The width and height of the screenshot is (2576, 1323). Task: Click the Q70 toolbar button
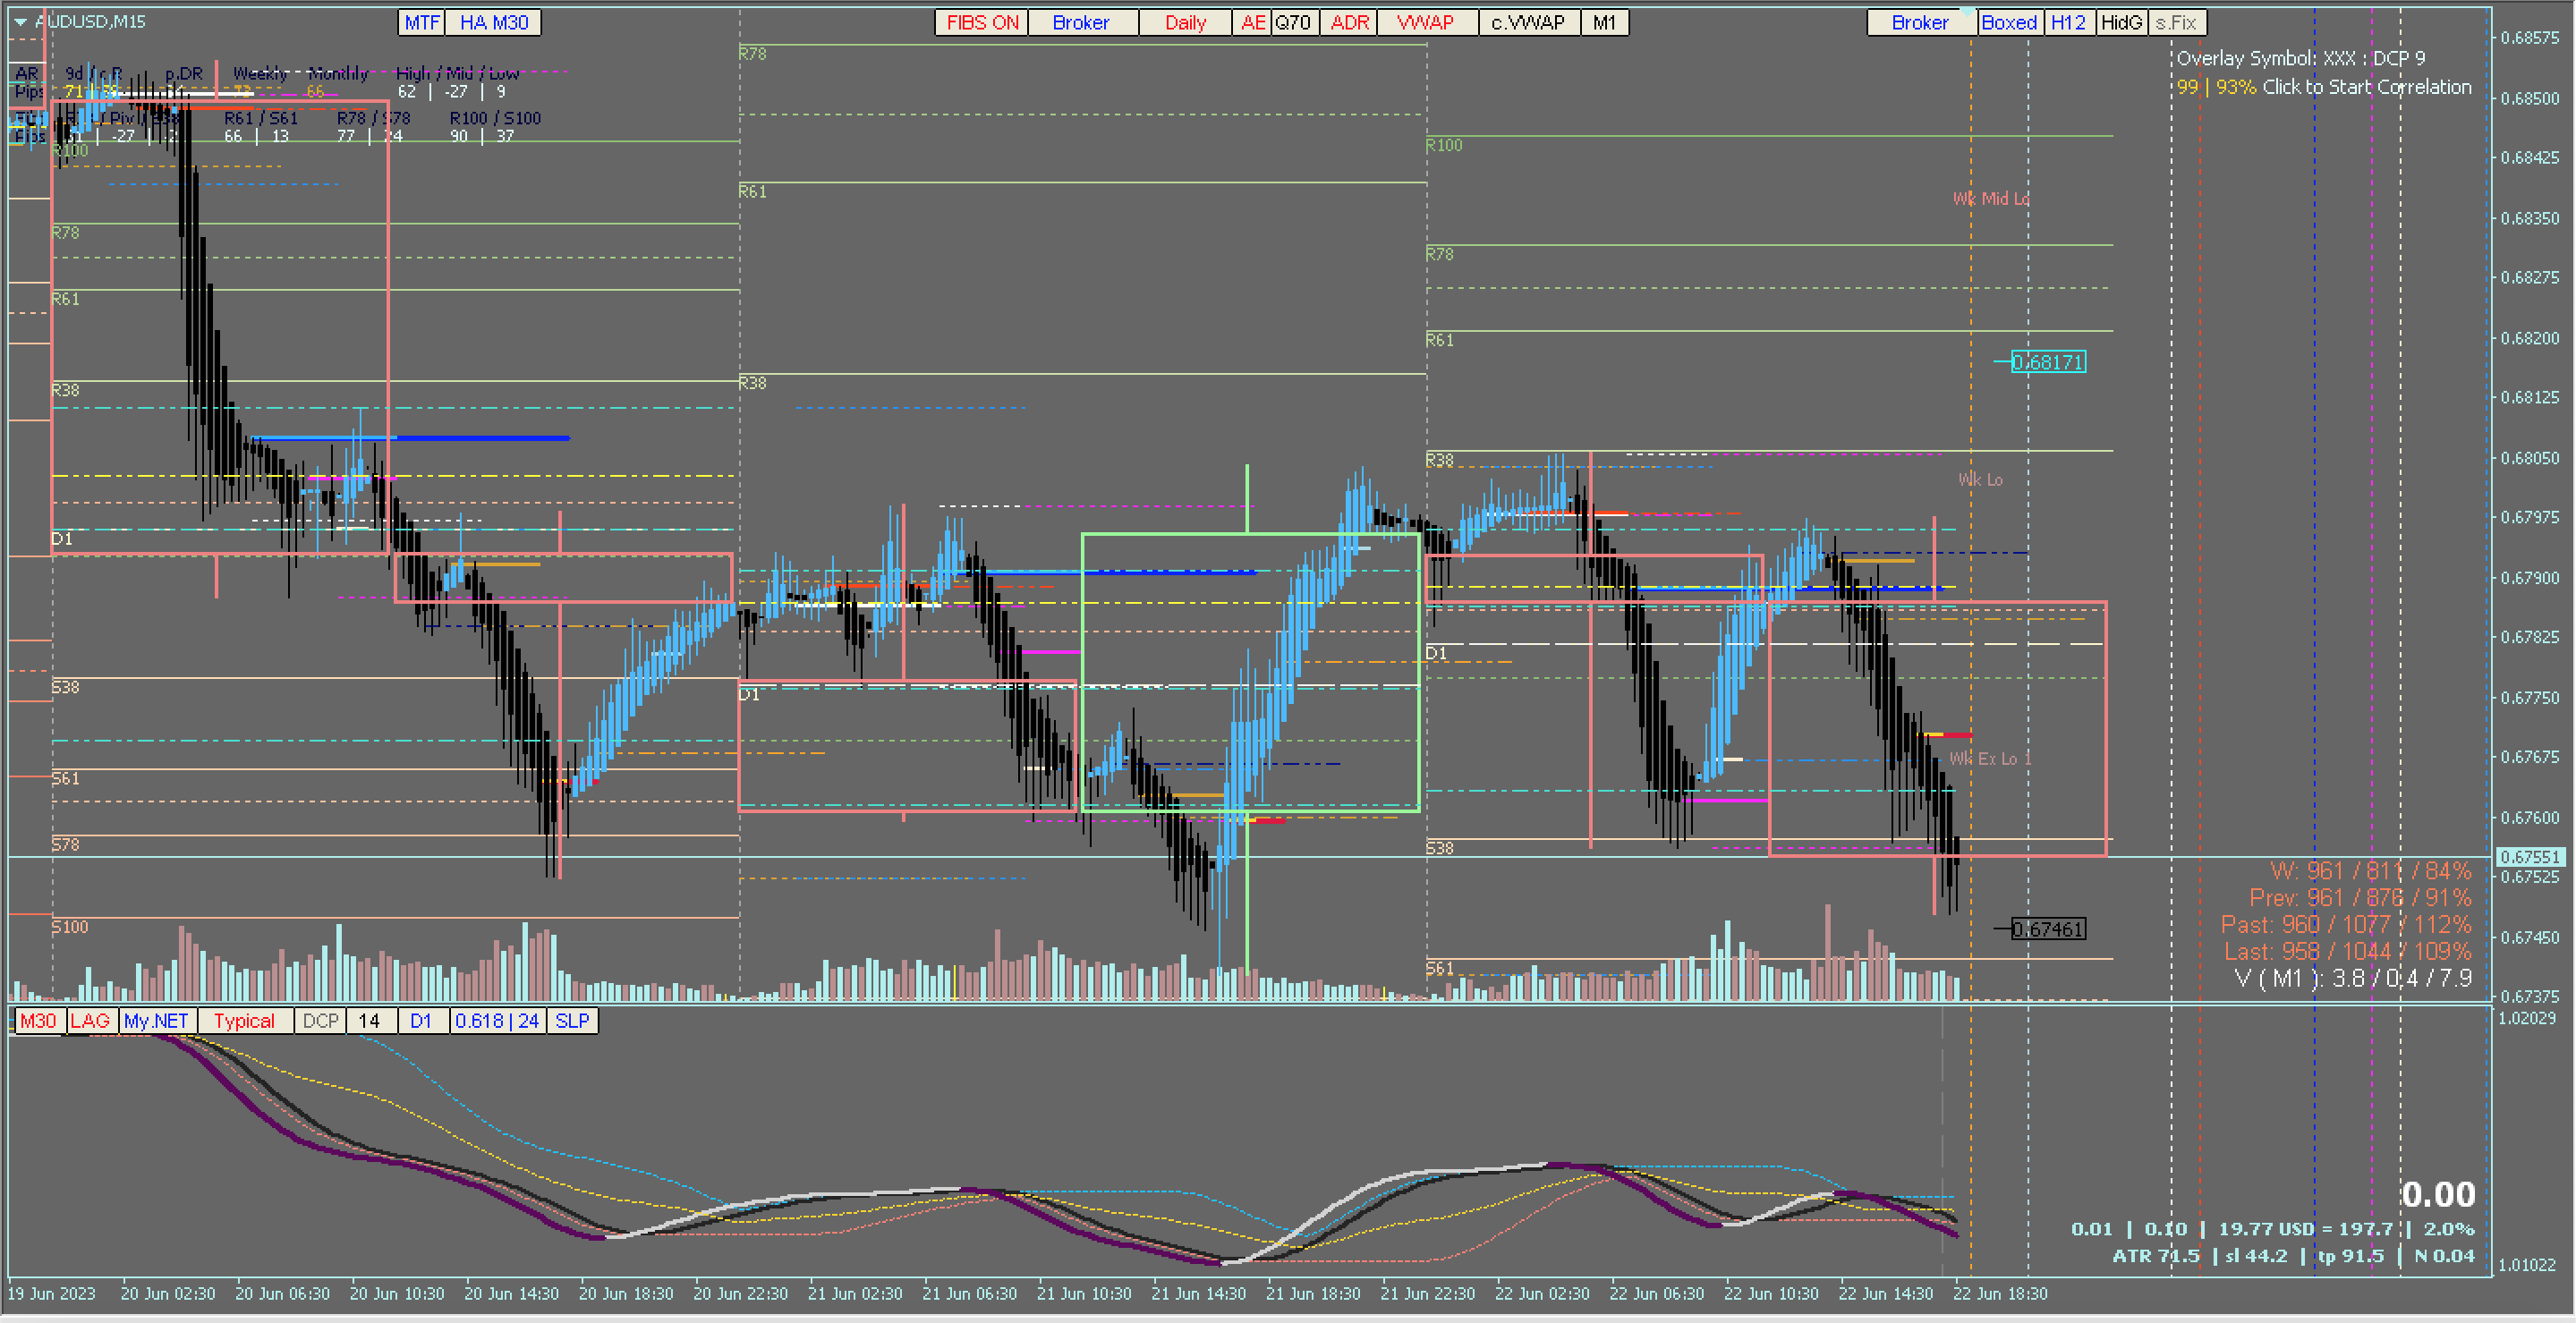[x=1293, y=22]
